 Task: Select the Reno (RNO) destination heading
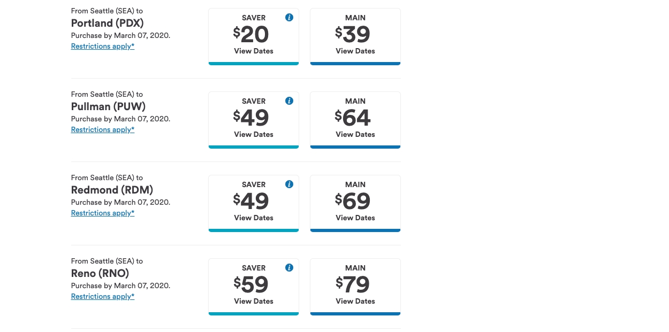(x=100, y=273)
